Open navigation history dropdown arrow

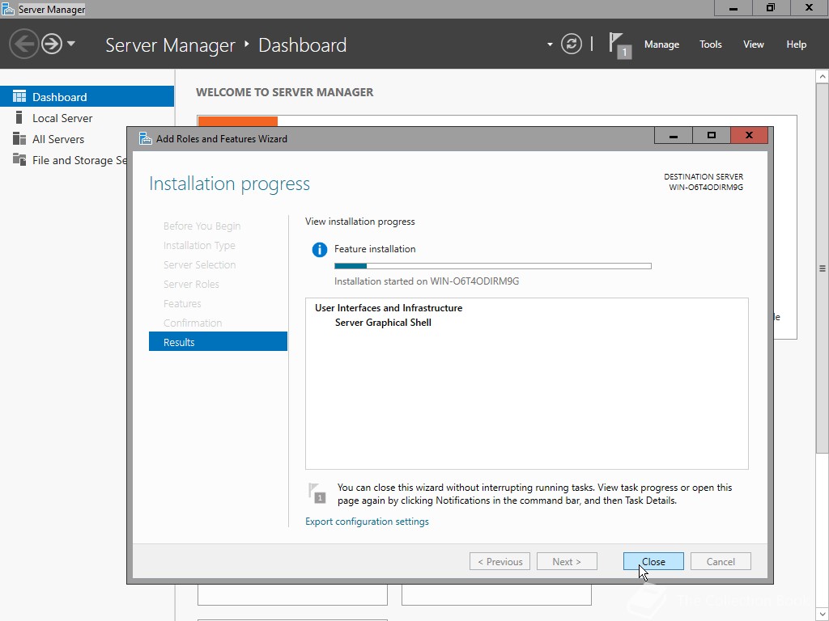71,44
